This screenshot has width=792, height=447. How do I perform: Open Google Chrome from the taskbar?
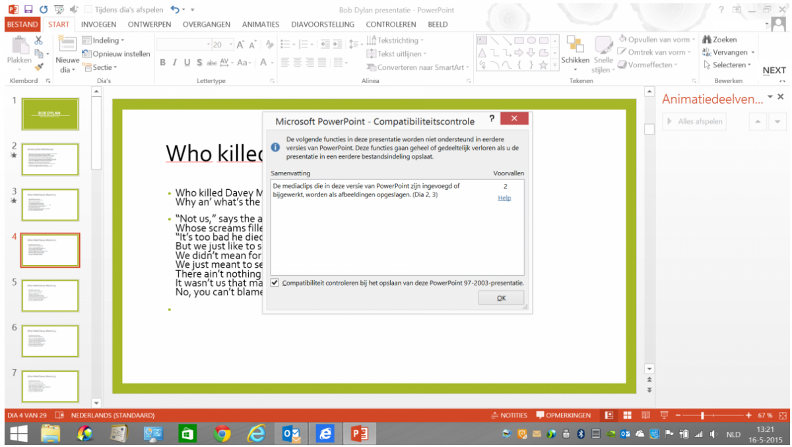coord(222,434)
